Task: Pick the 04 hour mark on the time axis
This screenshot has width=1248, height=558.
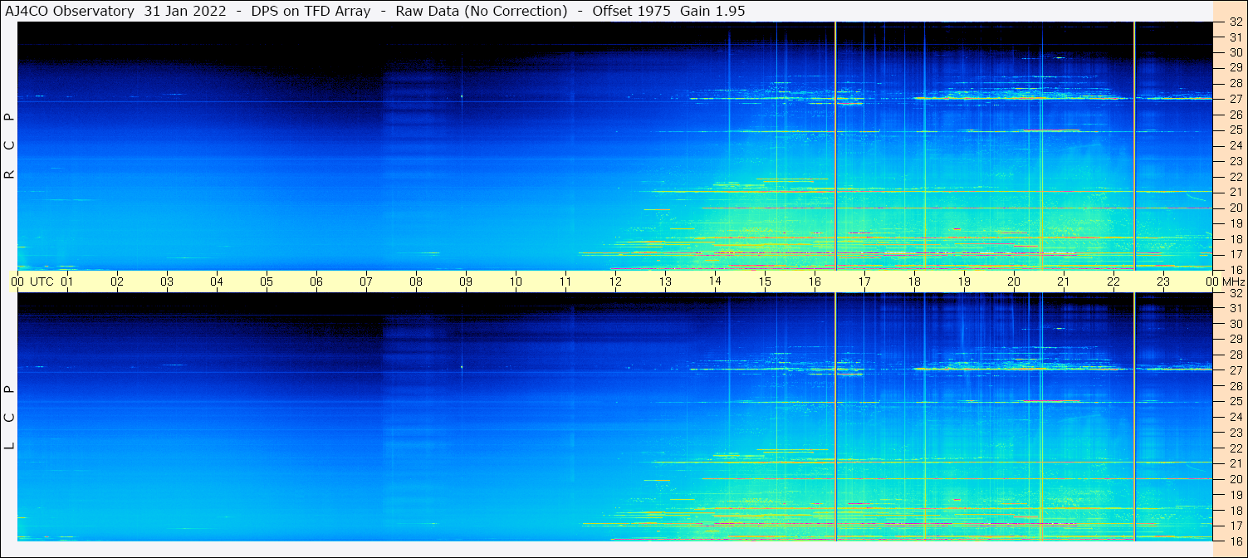Action: tap(217, 281)
